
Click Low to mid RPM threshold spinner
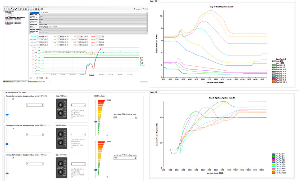coord(136,158)
